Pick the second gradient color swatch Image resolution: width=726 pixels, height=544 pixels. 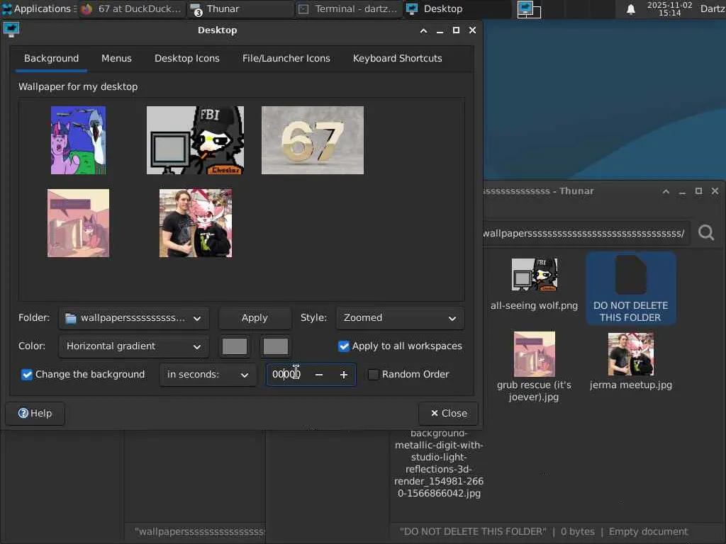(x=276, y=346)
